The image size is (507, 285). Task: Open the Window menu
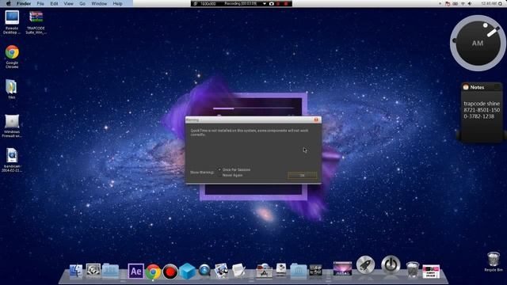(x=99, y=3)
